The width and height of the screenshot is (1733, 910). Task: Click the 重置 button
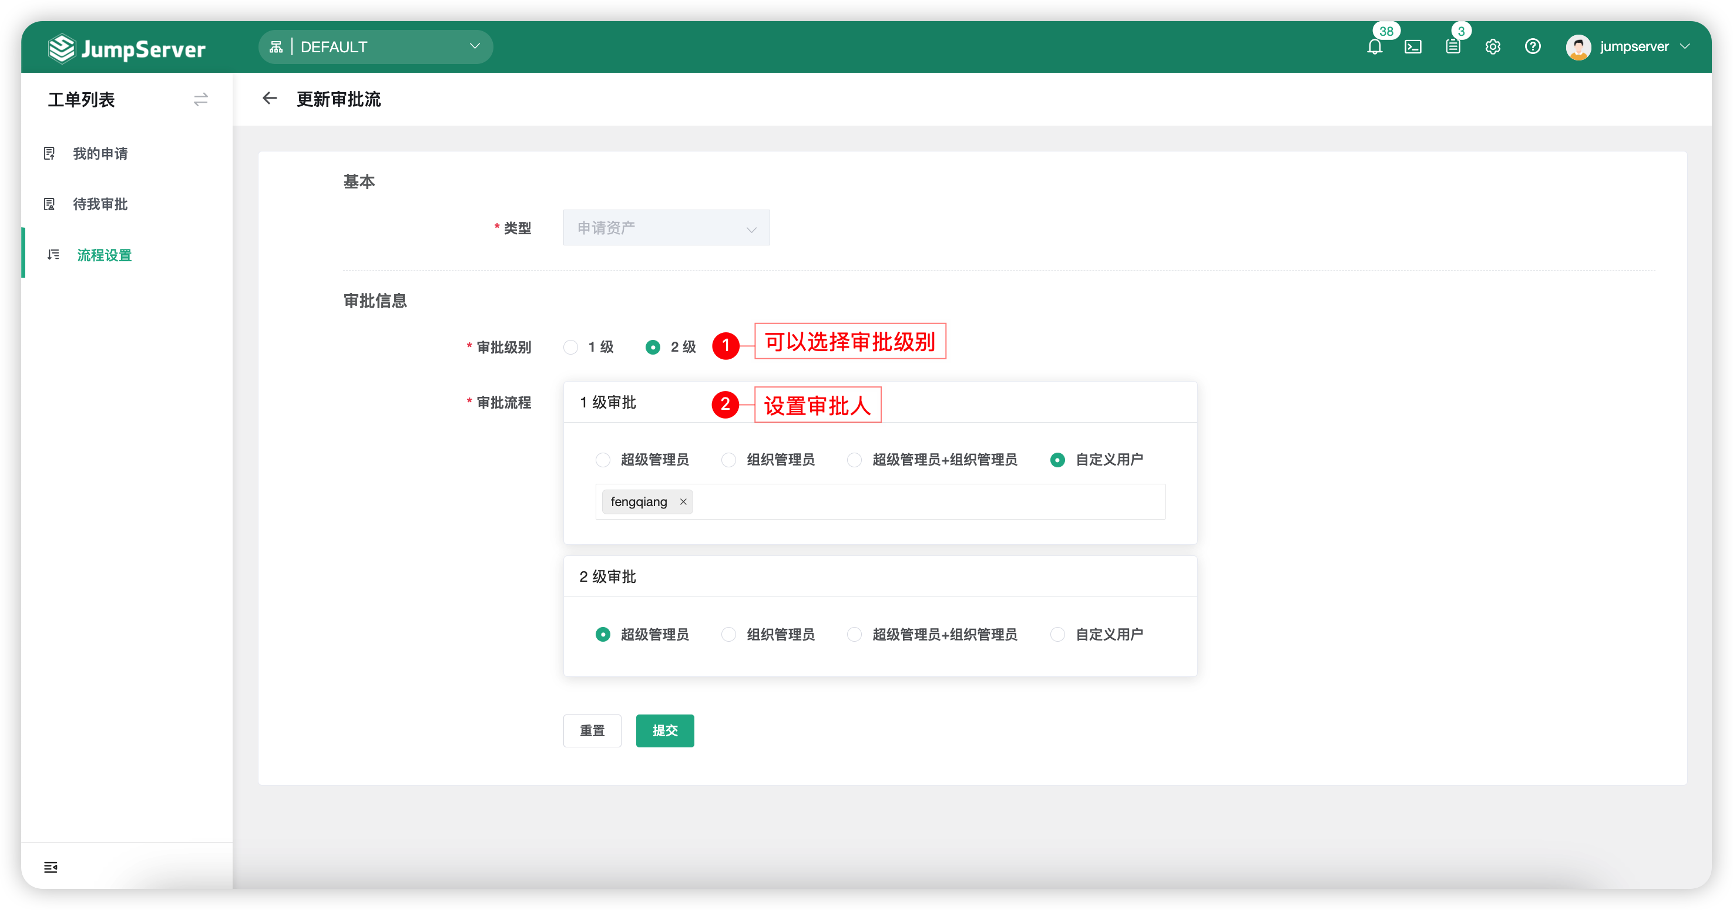[592, 730]
